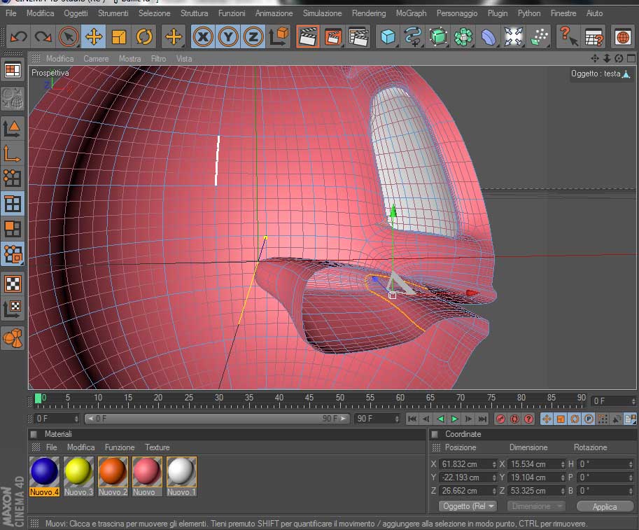Select the Move tool in the toolbar
This screenshot has width=639, height=530.
93,37
